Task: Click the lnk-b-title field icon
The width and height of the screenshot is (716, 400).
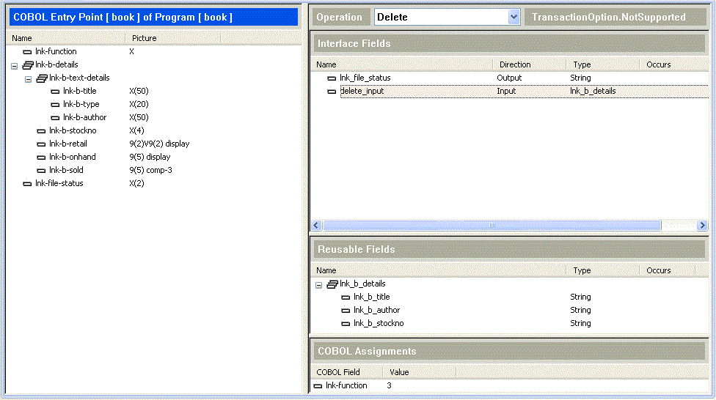Action: pyautogui.click(x=55, y=92)
